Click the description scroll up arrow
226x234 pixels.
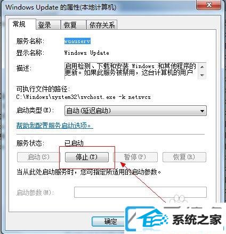[202, 67]
